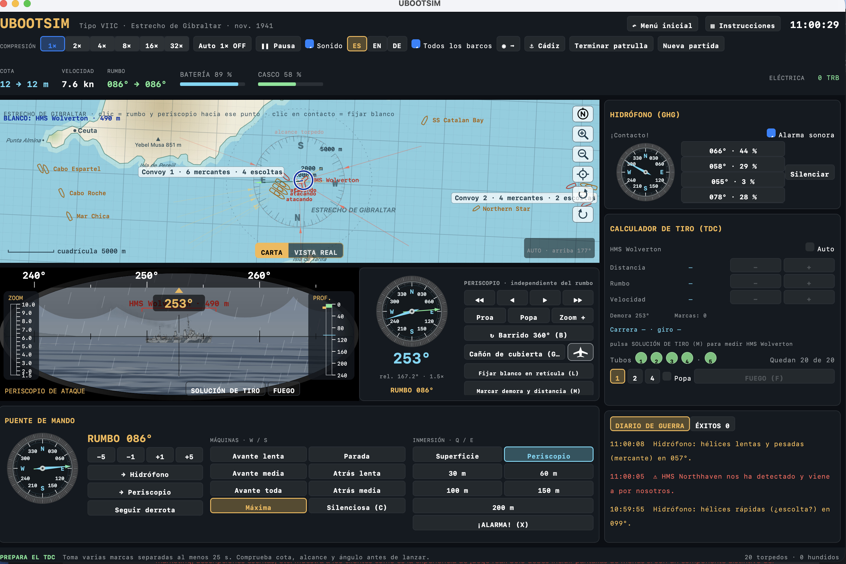Toggle the Alarma sonora checkbox
846x564 pixels.
(771, 133)
